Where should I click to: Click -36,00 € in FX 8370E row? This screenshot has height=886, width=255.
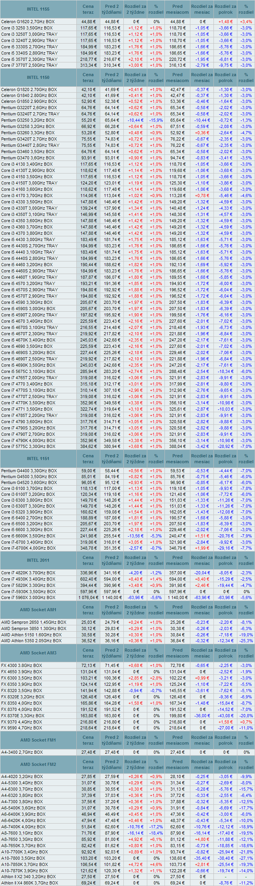[202, 716]
